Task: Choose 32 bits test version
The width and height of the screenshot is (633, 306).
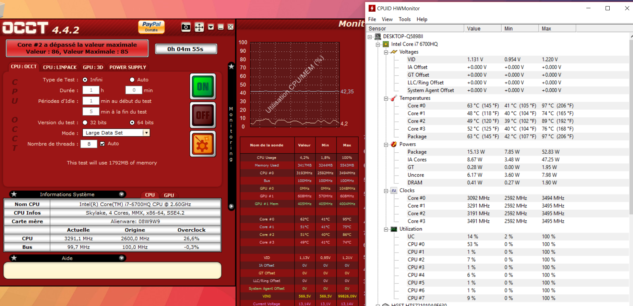Action: 85,123
